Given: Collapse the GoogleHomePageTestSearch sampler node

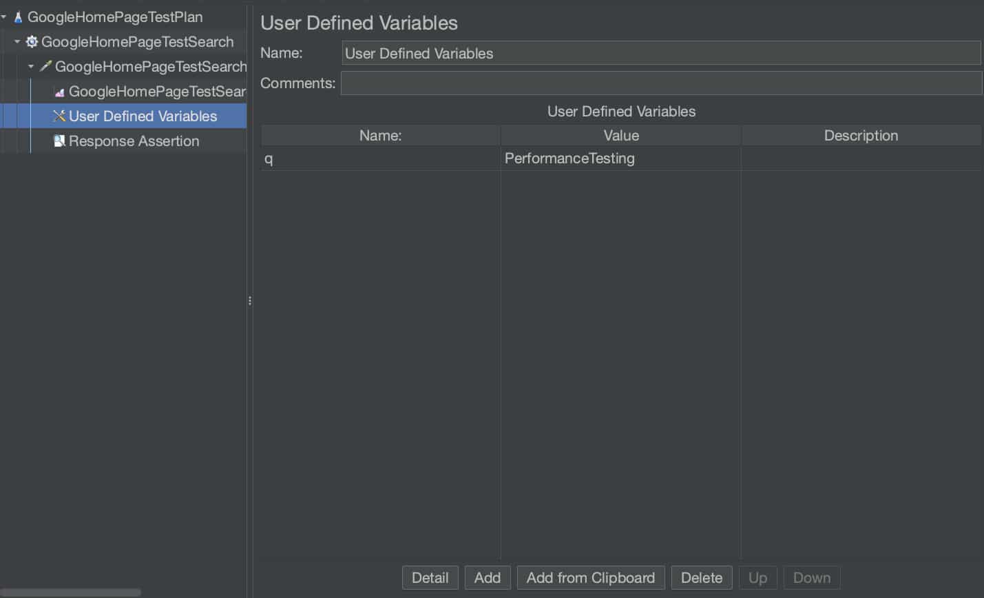Looking at the screenshot, I should pos(31,66).
